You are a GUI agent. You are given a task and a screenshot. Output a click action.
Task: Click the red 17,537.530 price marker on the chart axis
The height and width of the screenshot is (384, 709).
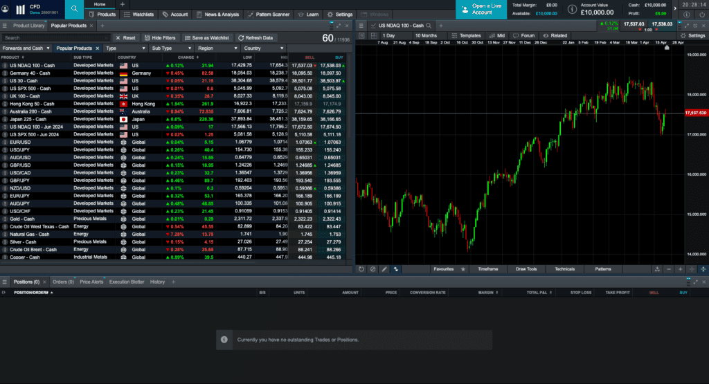696,113
